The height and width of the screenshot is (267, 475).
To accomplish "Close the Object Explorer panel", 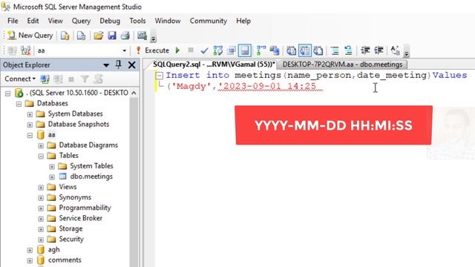I will (132, 65).
